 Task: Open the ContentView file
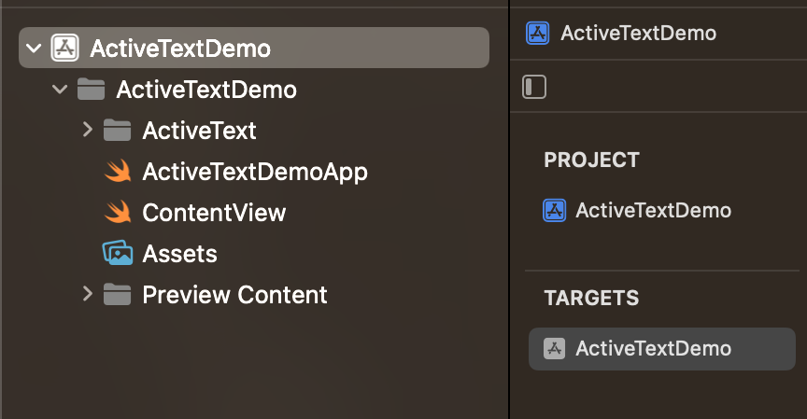coord(214,213)
